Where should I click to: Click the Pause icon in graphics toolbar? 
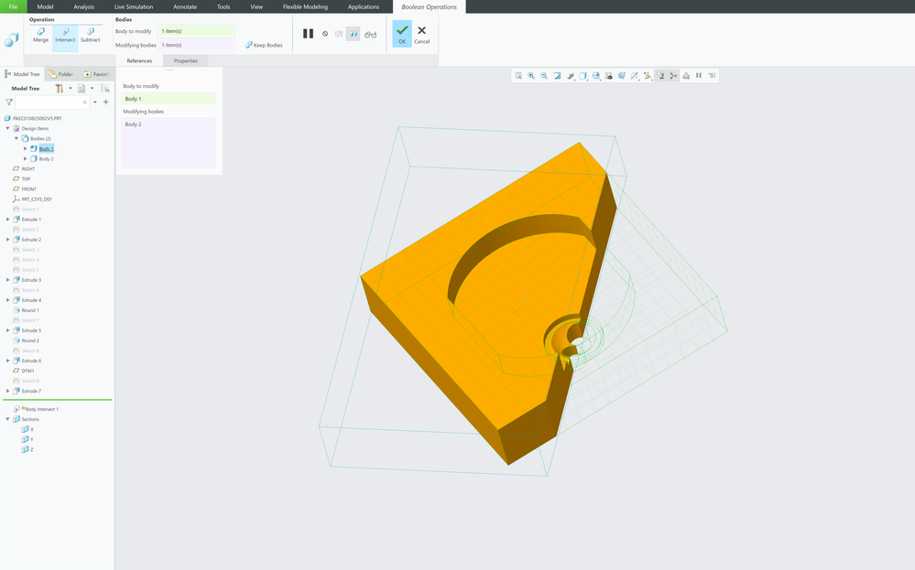click(699, 76)
